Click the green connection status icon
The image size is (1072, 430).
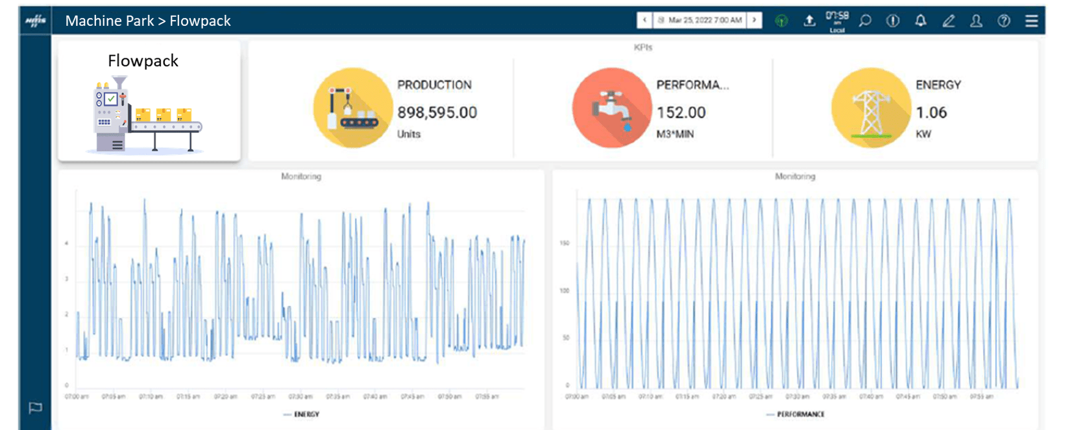pyautogui.click(x=781, y=21)
